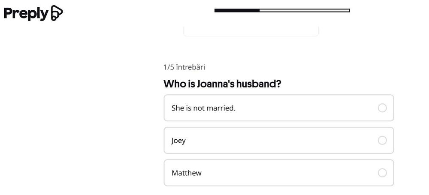Click the Preply wordmark text
Image resolution: width=429 pixels, height=195 pixels.
(x=26, y=14)
